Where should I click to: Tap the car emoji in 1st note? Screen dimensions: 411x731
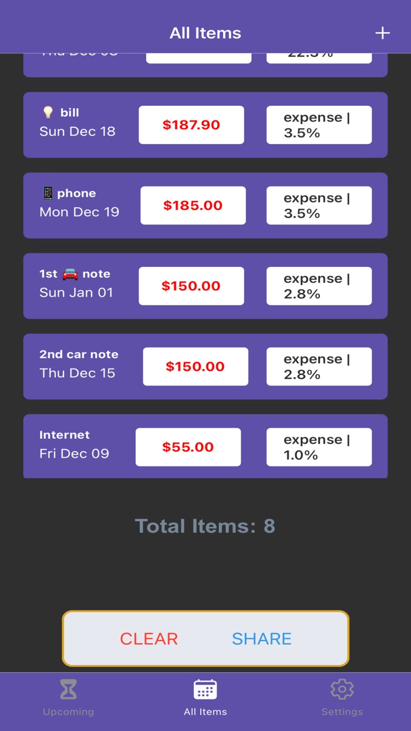point(70,274)
